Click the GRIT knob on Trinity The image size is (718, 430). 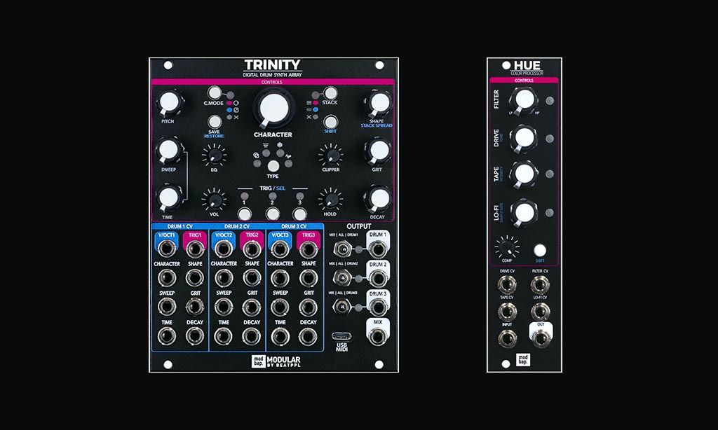(x=379, y=151)
